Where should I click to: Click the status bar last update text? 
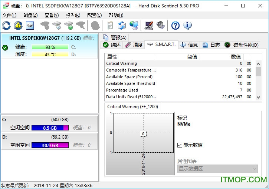[47, 185]
